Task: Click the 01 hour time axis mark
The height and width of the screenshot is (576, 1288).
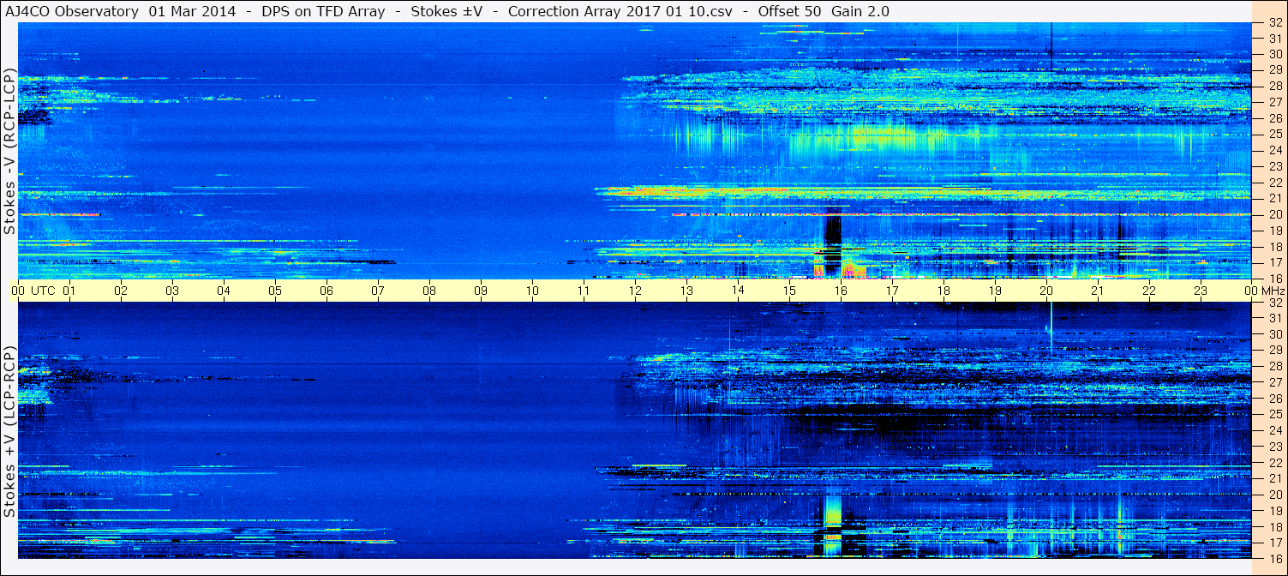Action: point(69,291)
